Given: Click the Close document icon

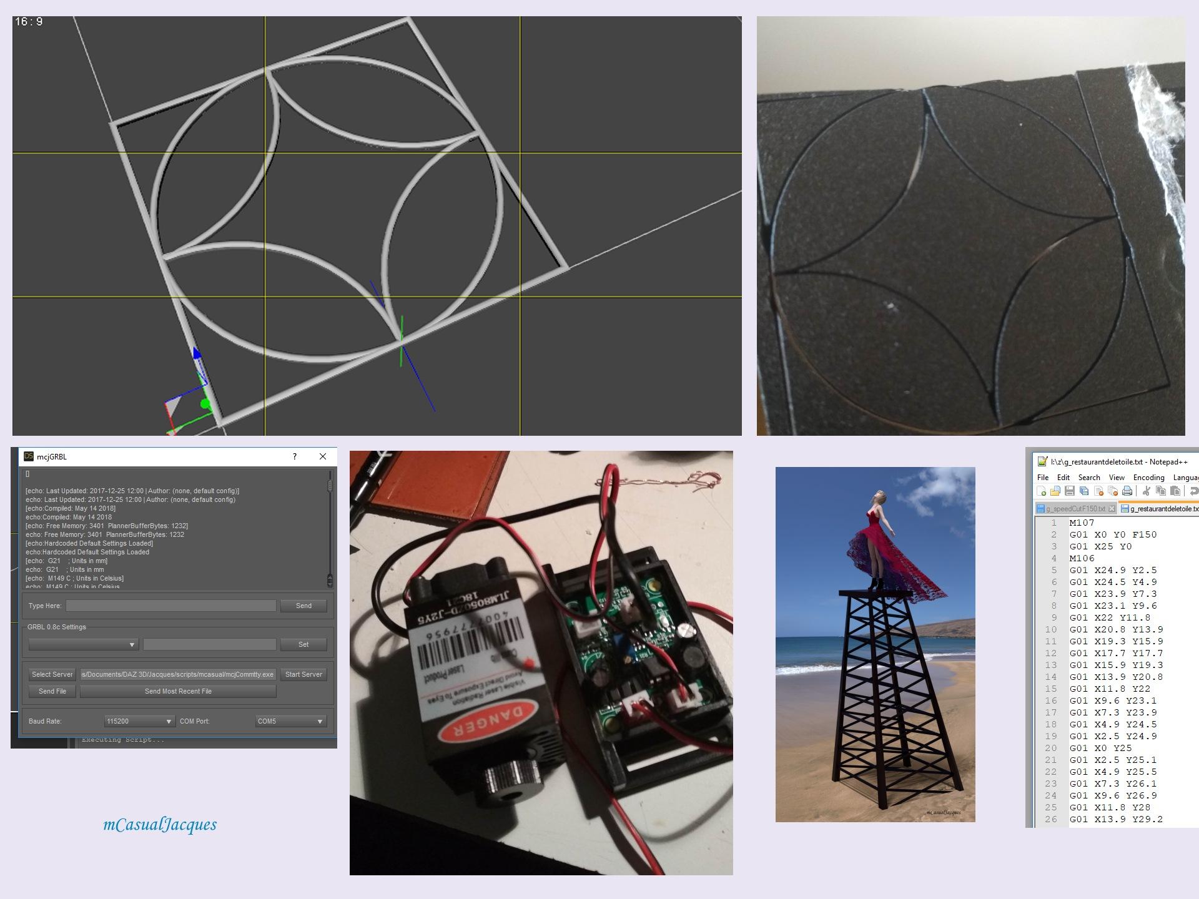Looking at the screenshot, I should 1098,491.
